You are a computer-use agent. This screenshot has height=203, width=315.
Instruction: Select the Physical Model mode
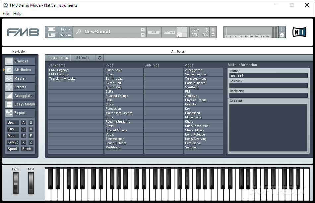(x=203, y=100)
